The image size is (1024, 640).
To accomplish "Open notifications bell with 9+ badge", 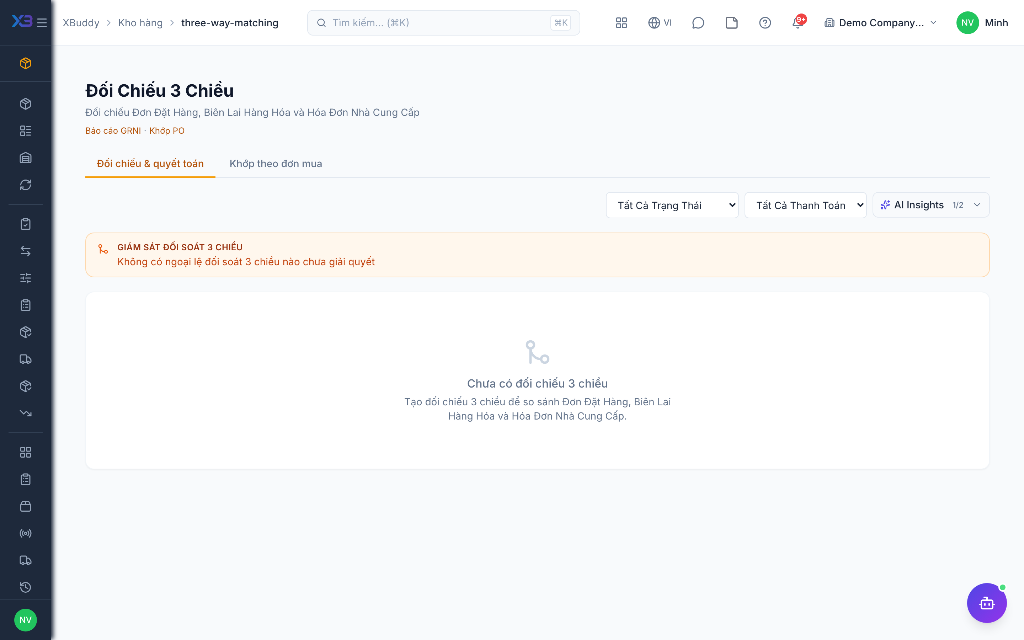I will (799, 22).
